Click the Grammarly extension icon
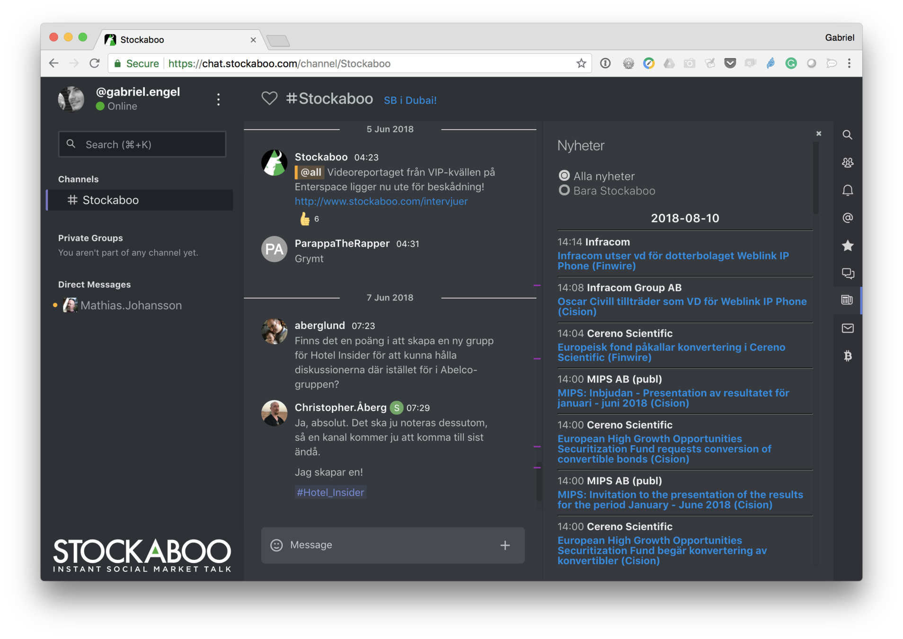 point(791,63)
